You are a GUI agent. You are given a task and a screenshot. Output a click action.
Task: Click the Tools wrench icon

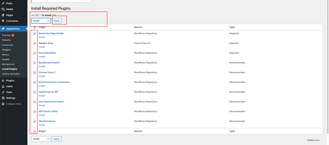(3, 92)
